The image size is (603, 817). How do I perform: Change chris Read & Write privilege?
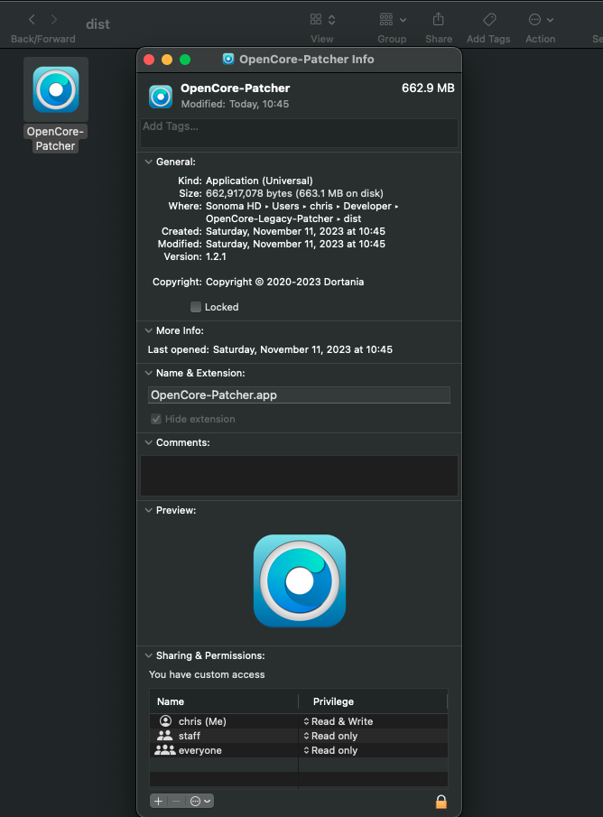339,721
